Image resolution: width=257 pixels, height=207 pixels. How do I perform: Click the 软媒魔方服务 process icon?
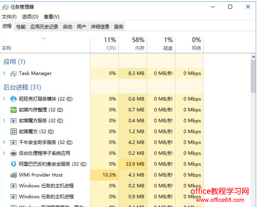(x=13, y=121)
